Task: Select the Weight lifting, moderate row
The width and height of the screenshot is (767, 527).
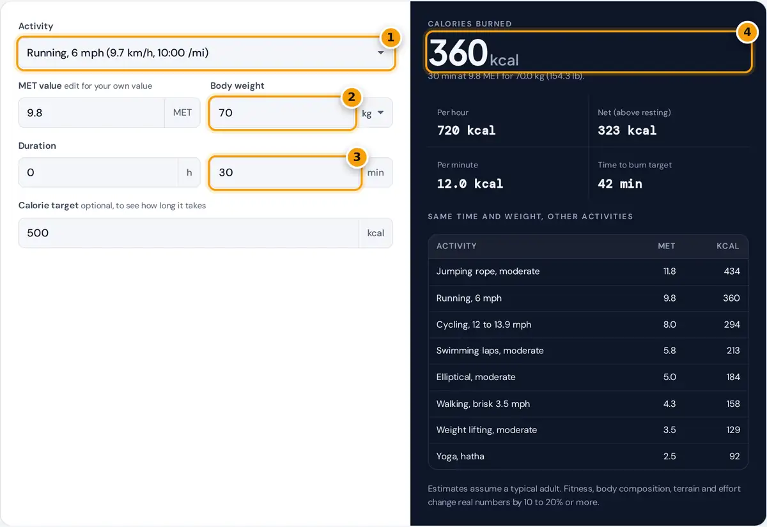Action: pos(588,430)
